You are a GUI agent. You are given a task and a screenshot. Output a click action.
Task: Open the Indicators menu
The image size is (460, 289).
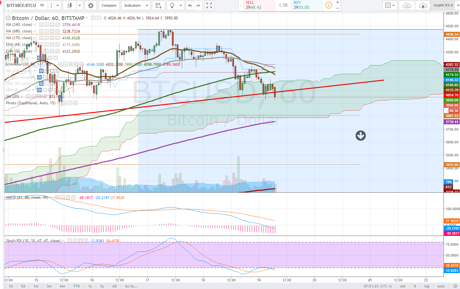click(133, 5)
